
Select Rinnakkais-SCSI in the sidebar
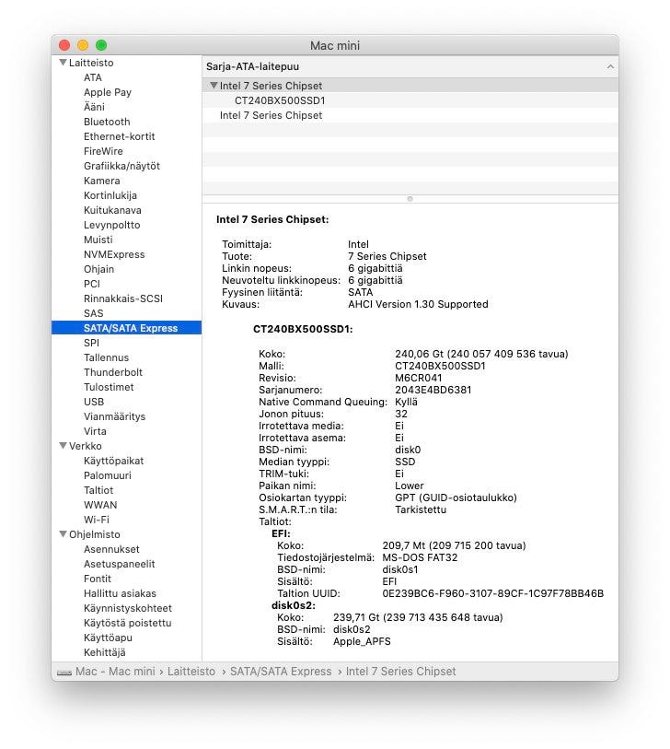pos(123,298)
